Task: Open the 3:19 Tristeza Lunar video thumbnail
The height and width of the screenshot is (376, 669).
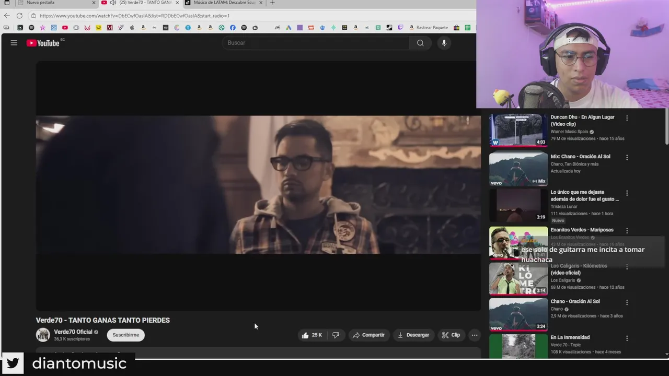Action: pos(518,205)
